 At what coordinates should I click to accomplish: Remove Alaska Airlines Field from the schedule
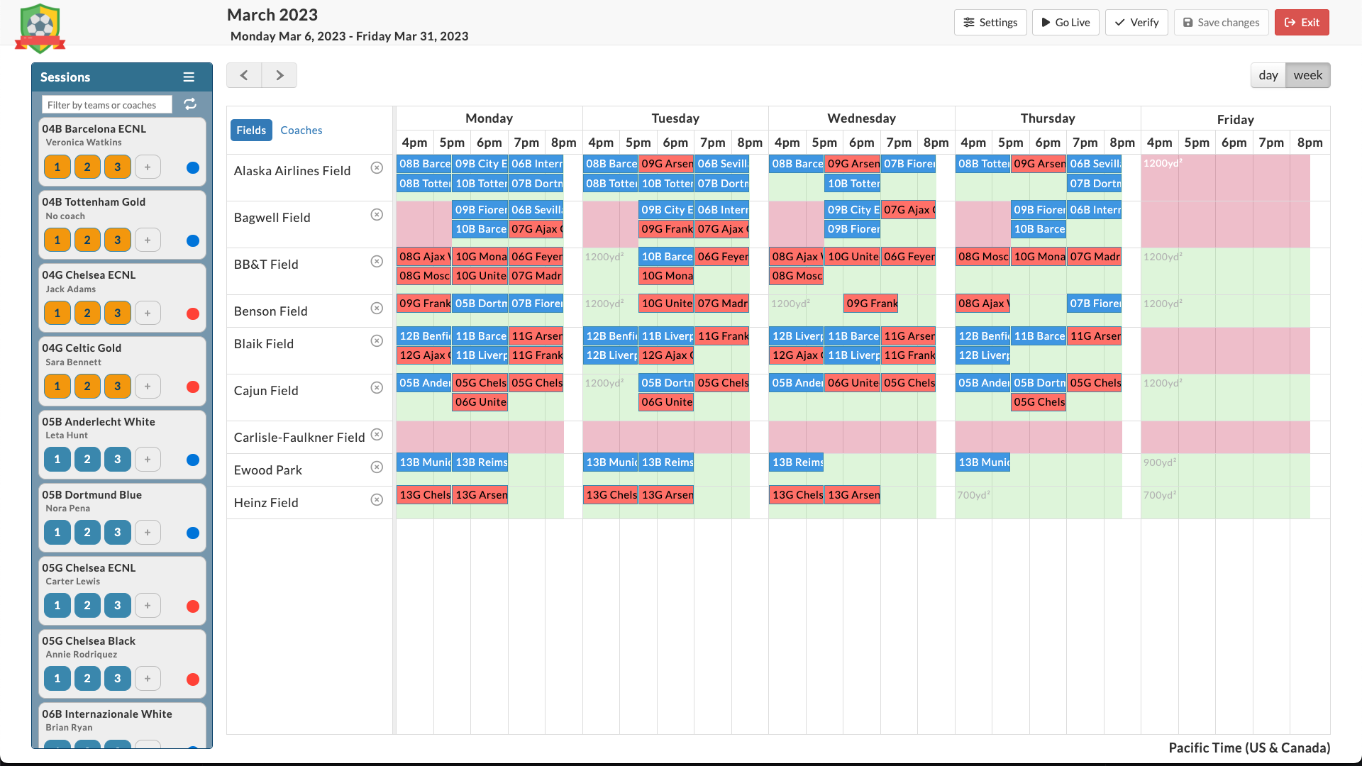click(377, 167)
